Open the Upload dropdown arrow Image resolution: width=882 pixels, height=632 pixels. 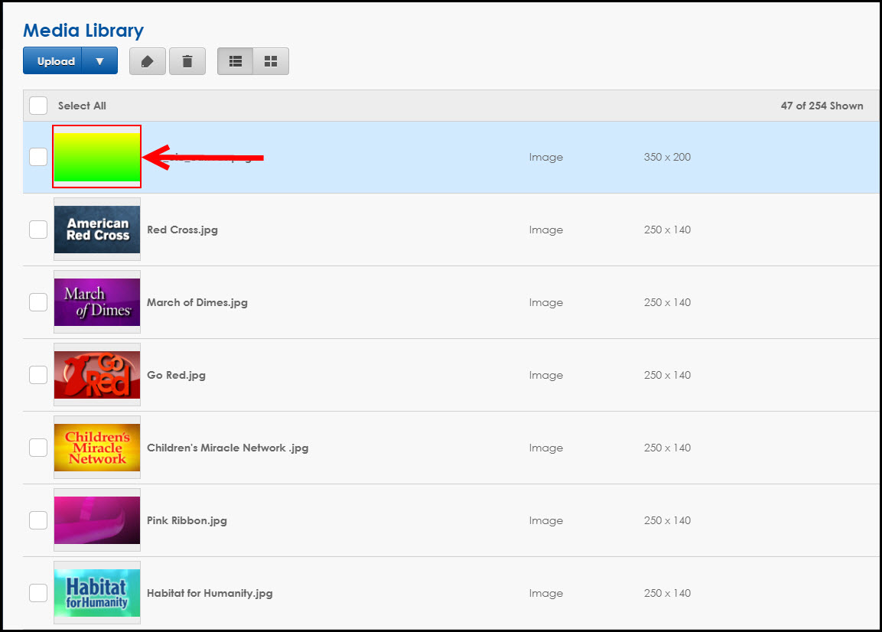pyautogui.click(x=99, y=61)
